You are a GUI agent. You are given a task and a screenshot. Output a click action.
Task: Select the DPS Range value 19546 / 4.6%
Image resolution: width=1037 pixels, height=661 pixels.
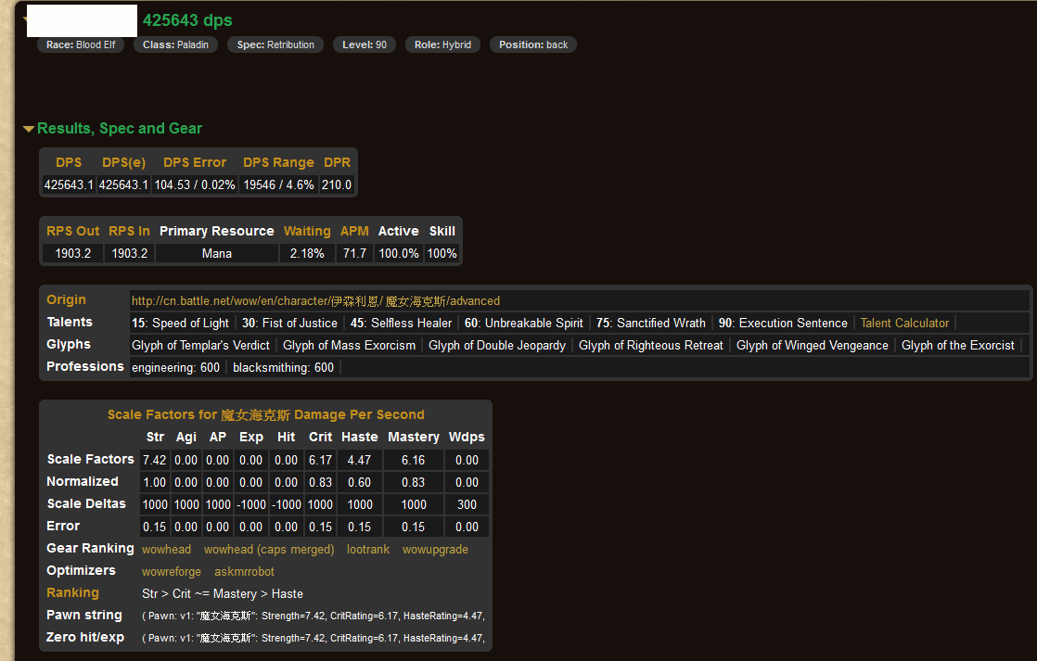(278, 185)
